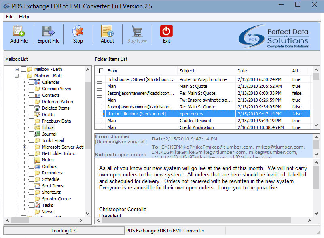Check the Protecto Wrap brochure email checkbox
324x238 pixels.
coord(100,79)
